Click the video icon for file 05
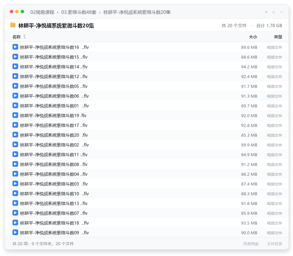Screen dimensions: 293x256 coord(15,86)
